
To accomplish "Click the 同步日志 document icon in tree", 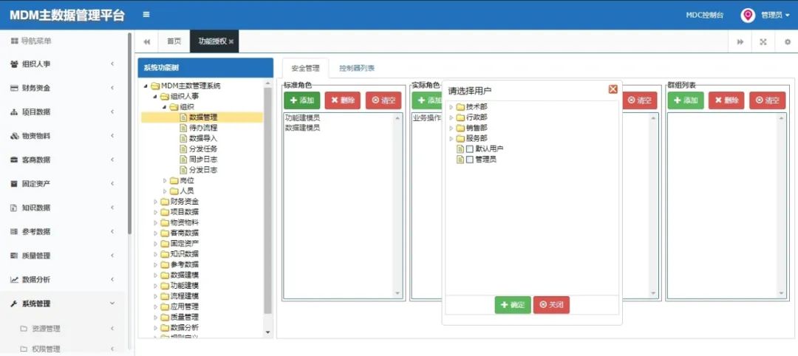I will [184, 160].
